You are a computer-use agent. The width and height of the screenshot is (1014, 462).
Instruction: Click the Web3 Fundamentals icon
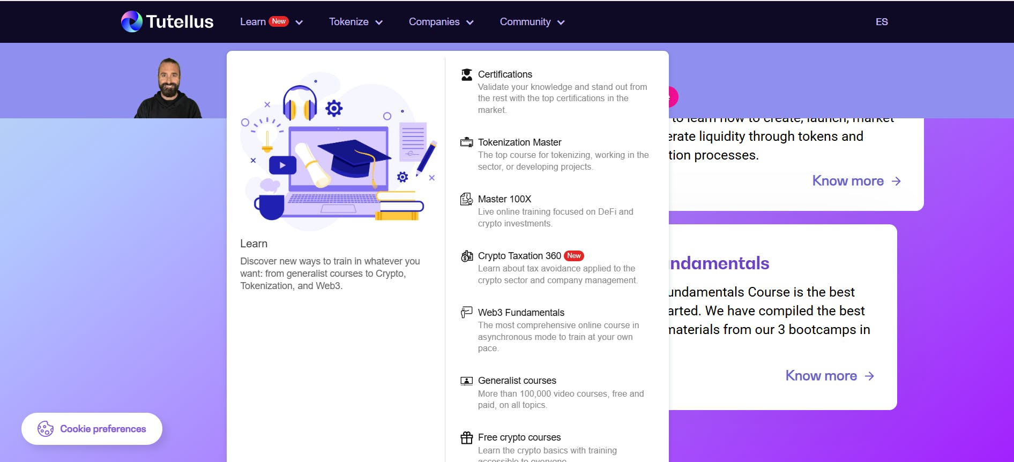click(467, 312)
